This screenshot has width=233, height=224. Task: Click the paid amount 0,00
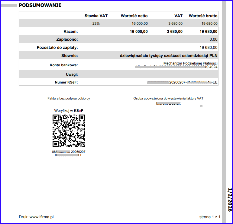[213, 39]
